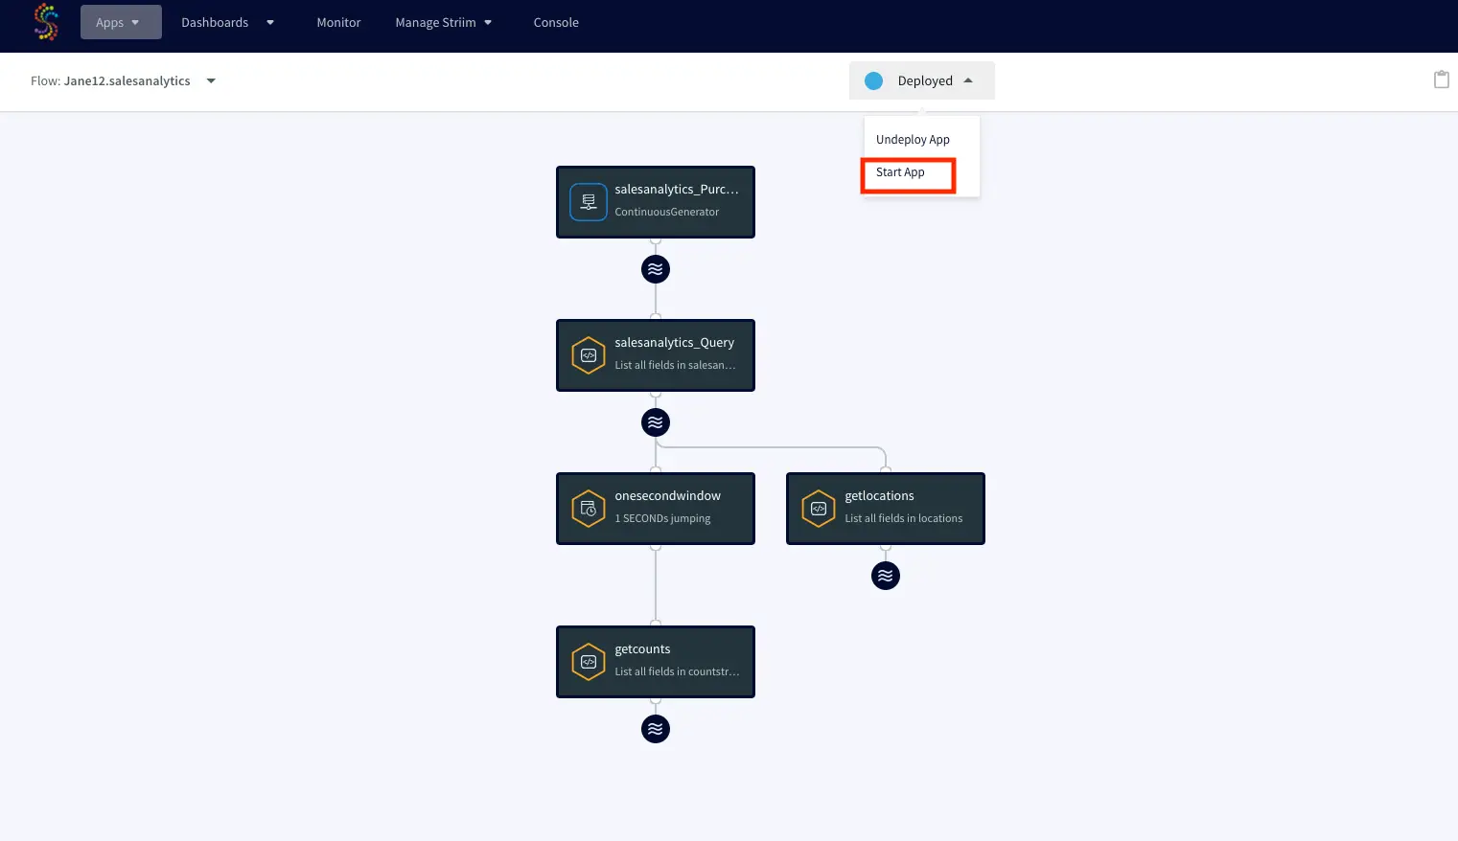This screenshot has width=1458, height=841.
Task: Click the salesanalytics_Purc source node icon
Action: [x=589, y=202]
